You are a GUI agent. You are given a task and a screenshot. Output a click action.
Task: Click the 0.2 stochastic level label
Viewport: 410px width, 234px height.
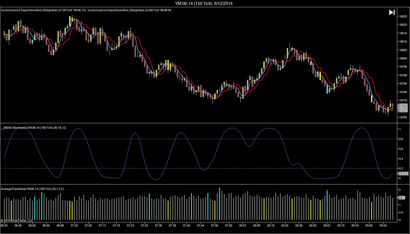[401, 168]
